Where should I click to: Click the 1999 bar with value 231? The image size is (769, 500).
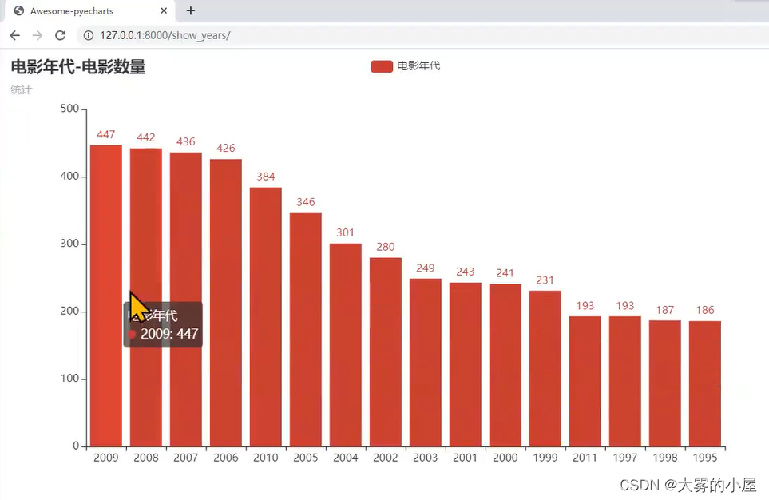(545, 368)
